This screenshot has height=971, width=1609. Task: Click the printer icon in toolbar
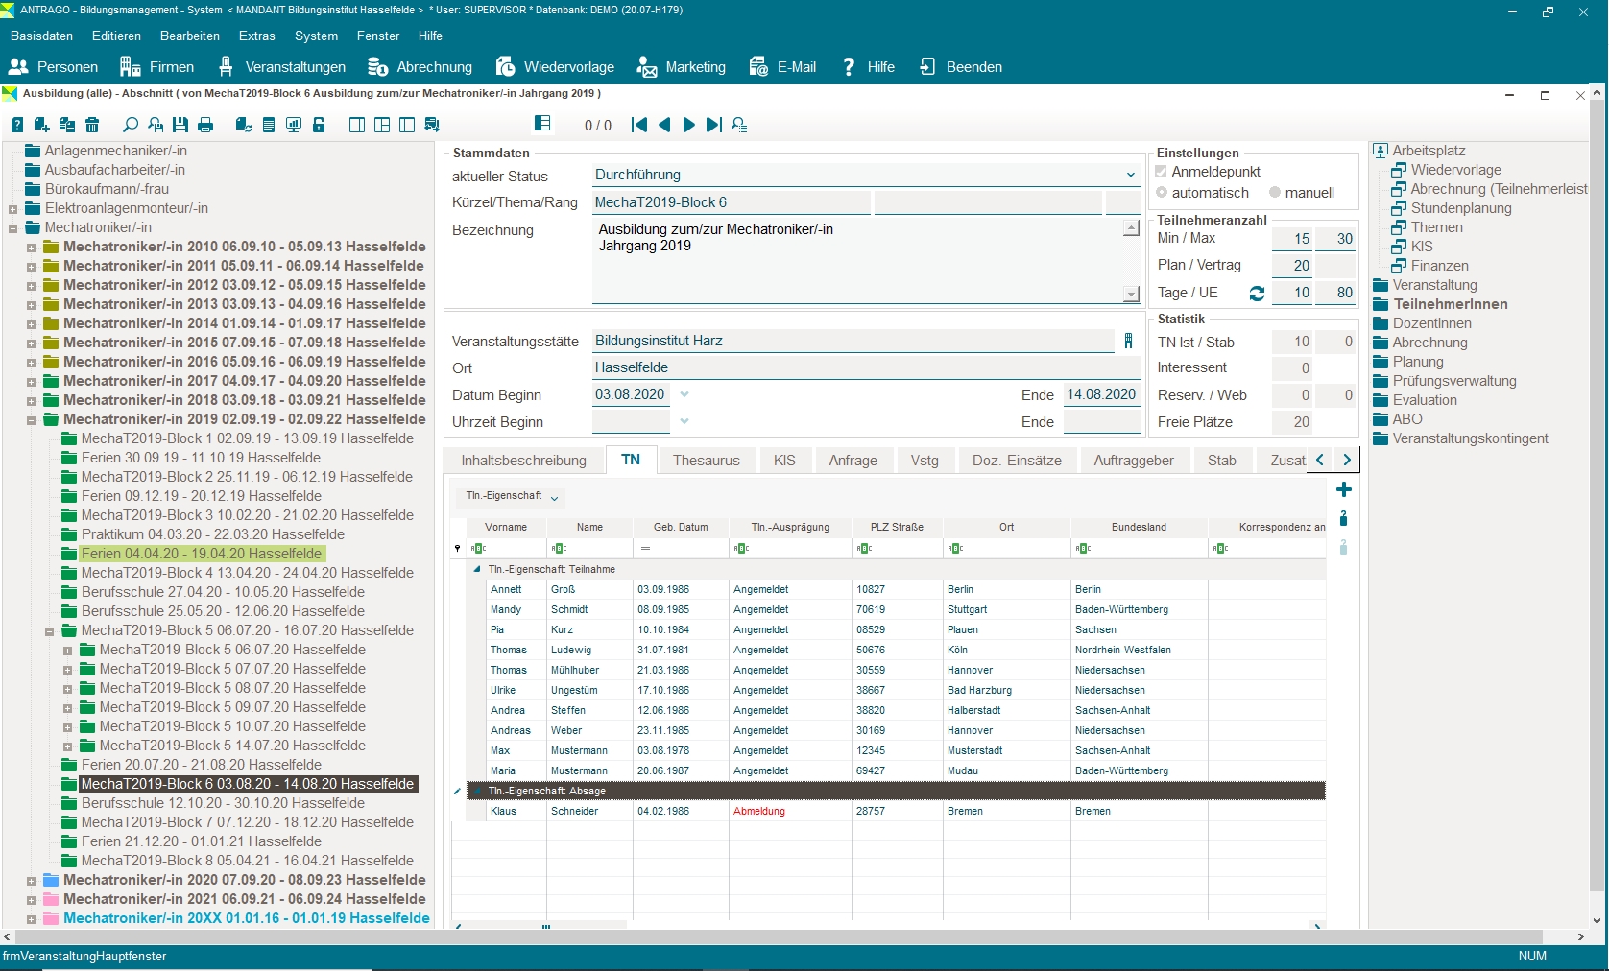pos(205,125)
